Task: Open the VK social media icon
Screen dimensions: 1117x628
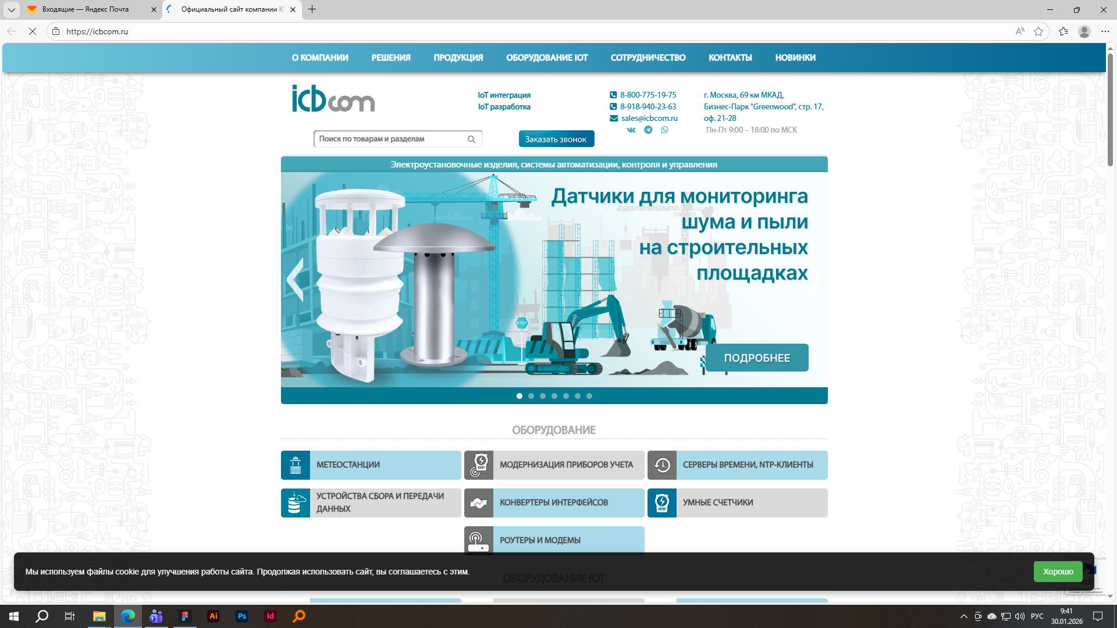Action: click(x=631, y=130)
